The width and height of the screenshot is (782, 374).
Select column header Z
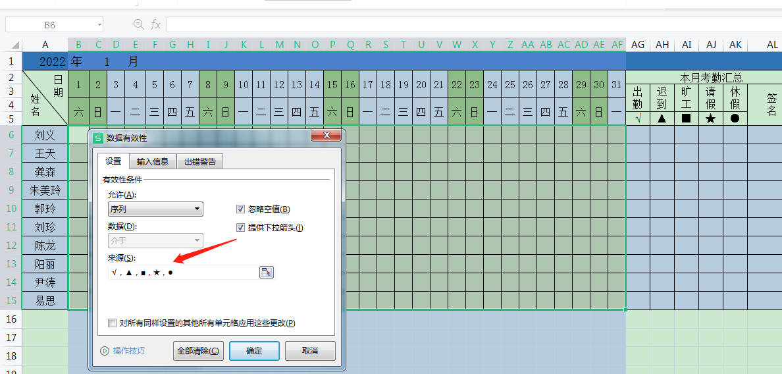click(510, 45)
